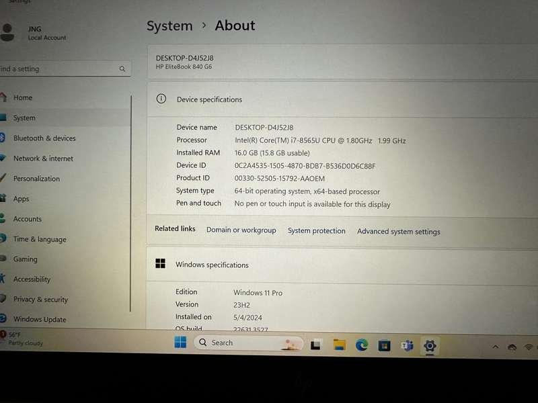Open the System protection link
Image resolution: width=538 pixels, height=403 pixels.
click(x=316, y=231)
